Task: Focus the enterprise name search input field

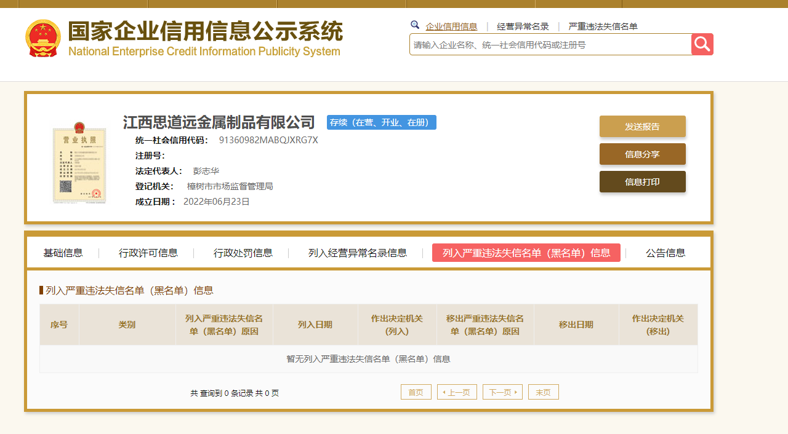Action: click(550, 44)
